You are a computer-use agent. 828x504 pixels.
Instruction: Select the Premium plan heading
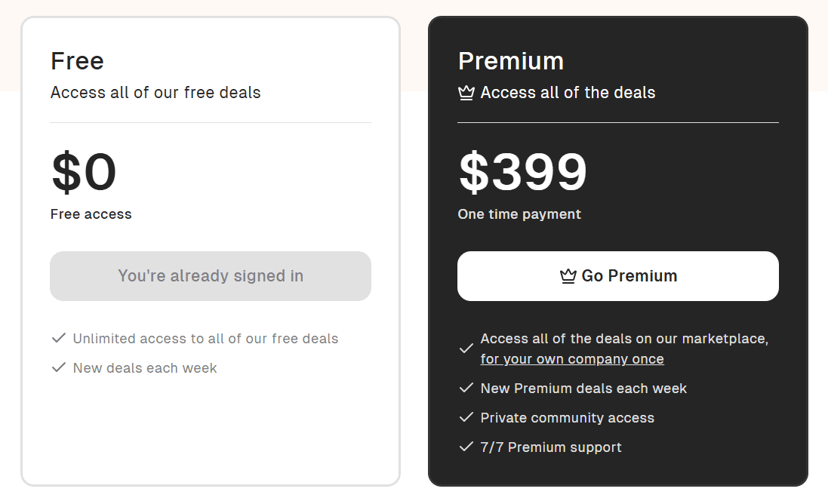(x=511, y=60)
